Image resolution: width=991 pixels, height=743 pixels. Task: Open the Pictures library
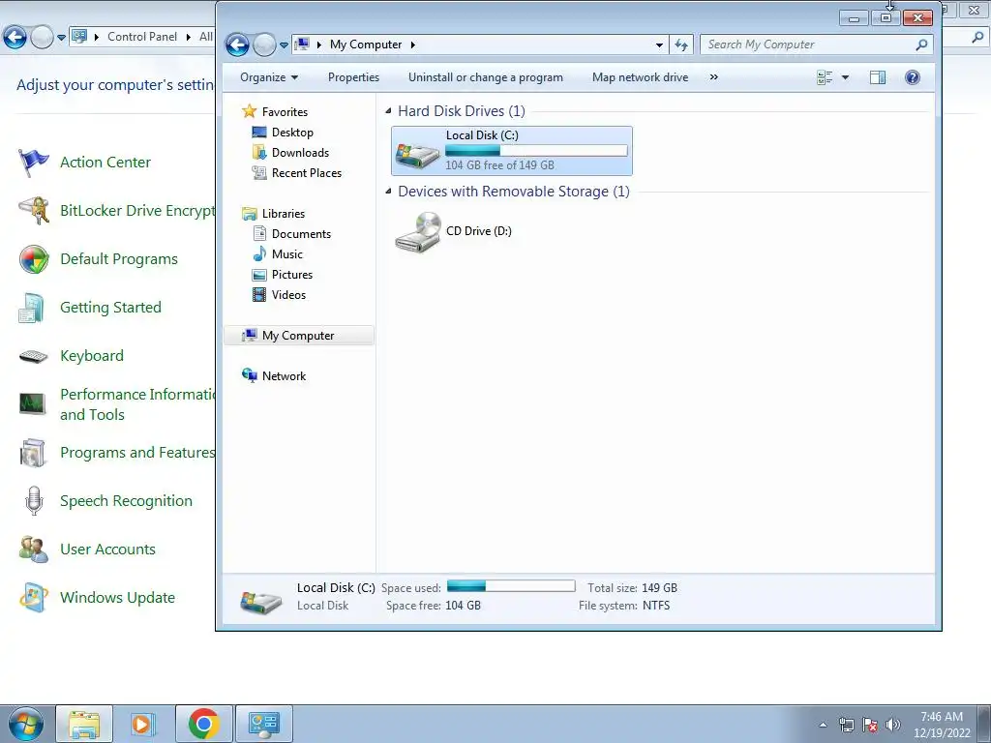(291, 274)
